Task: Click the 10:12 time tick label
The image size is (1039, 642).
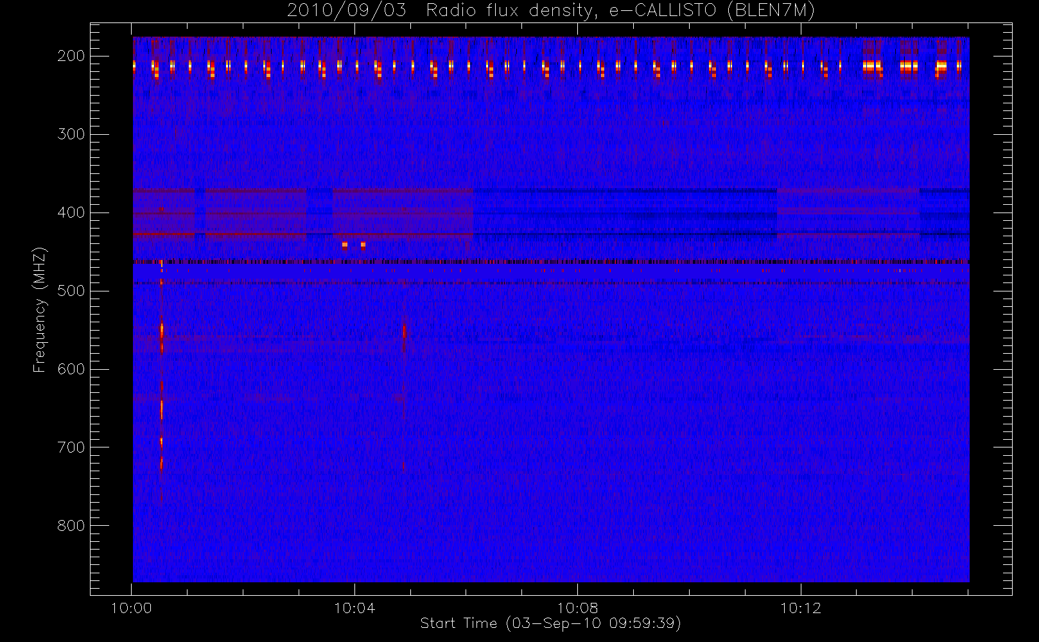Action: coord(801,608)
